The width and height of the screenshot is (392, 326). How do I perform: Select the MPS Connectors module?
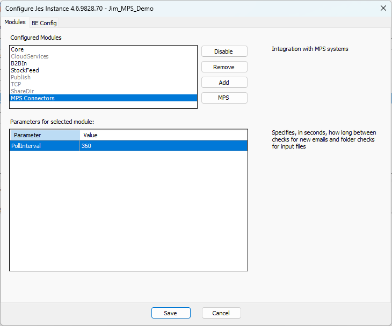coord(103,98)
